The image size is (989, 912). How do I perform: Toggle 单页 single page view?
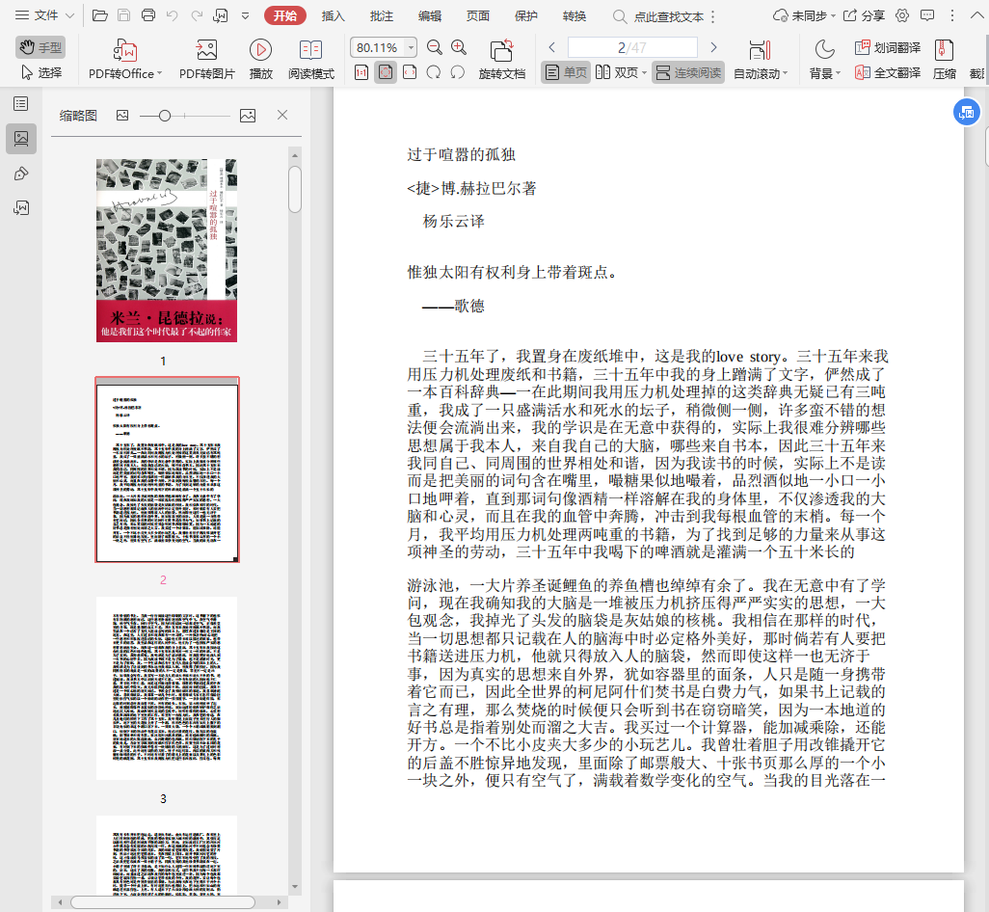click(566, 72)
